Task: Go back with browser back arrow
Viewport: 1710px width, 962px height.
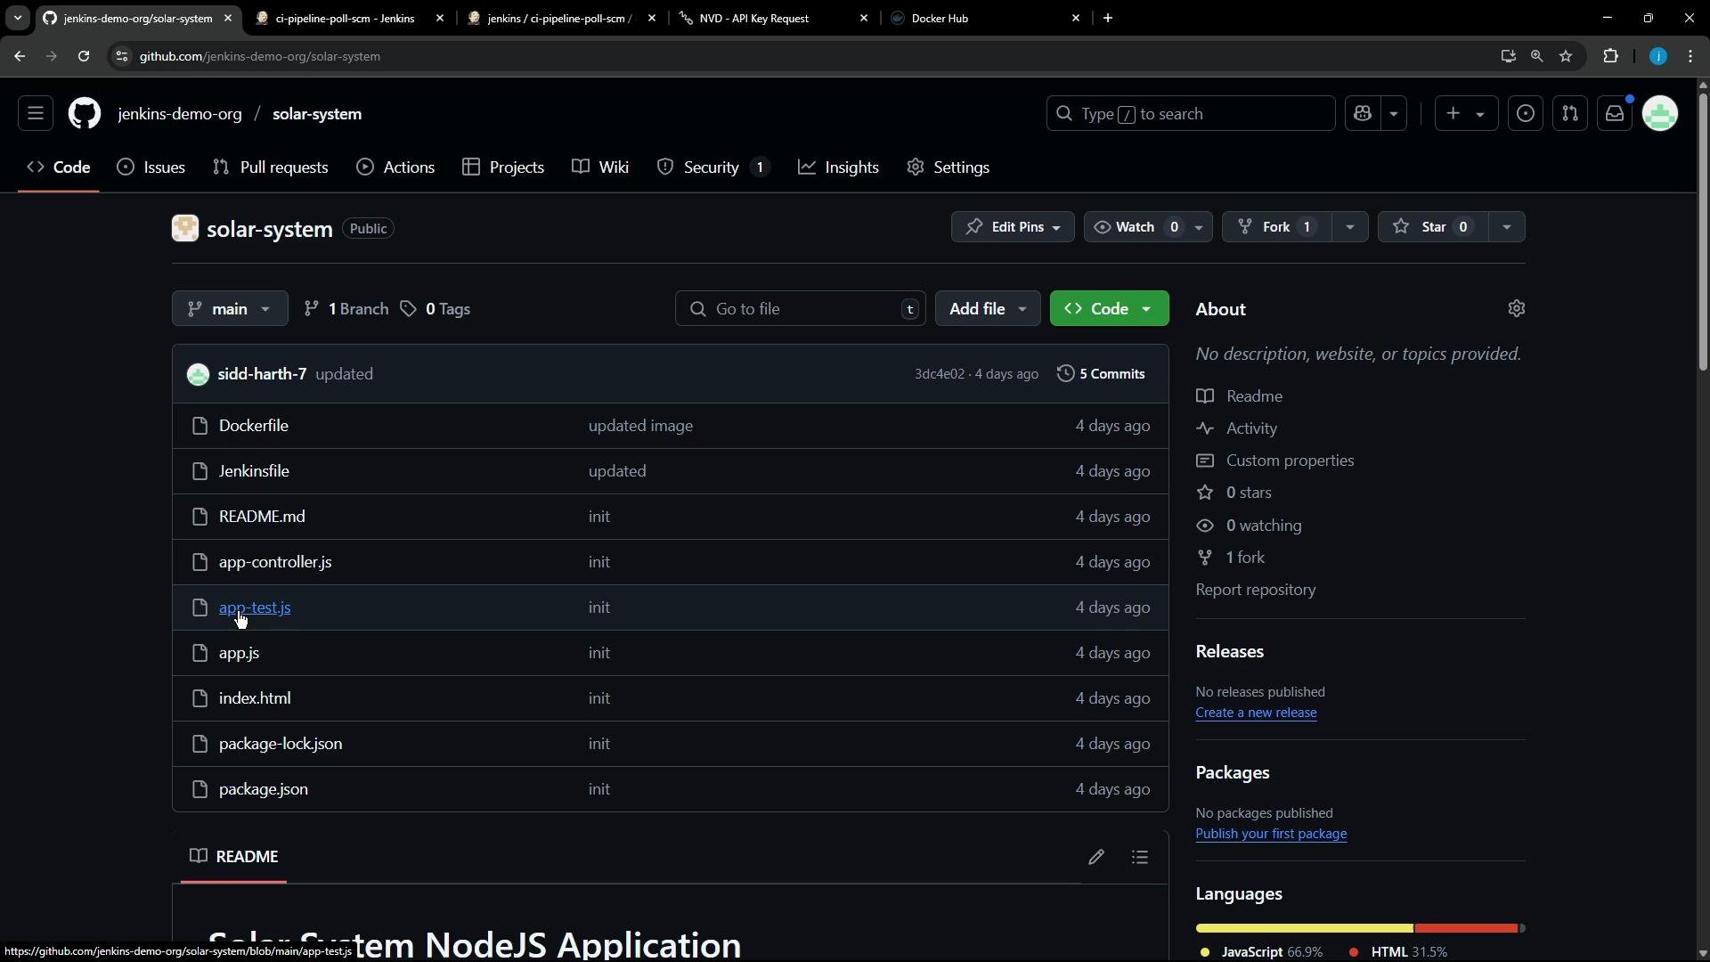Action: pos(20,56)
